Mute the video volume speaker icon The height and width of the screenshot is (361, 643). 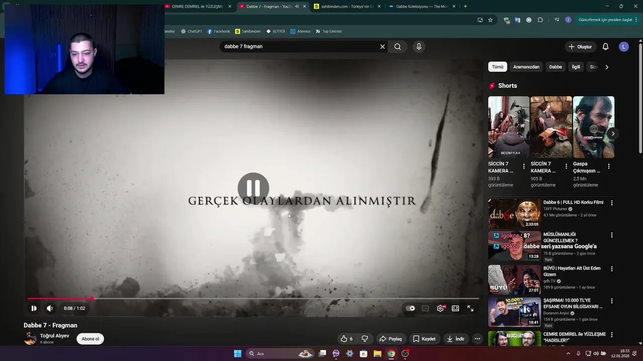click(49, 308)
